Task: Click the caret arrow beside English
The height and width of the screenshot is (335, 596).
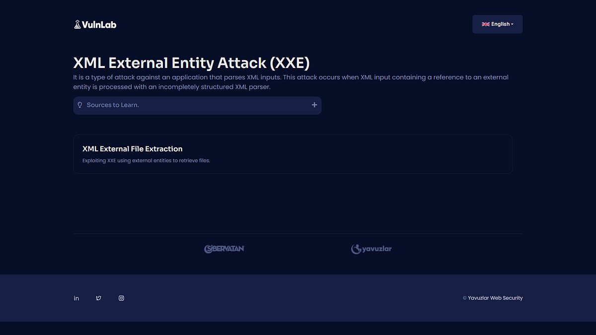Action: tap(512, 24)
